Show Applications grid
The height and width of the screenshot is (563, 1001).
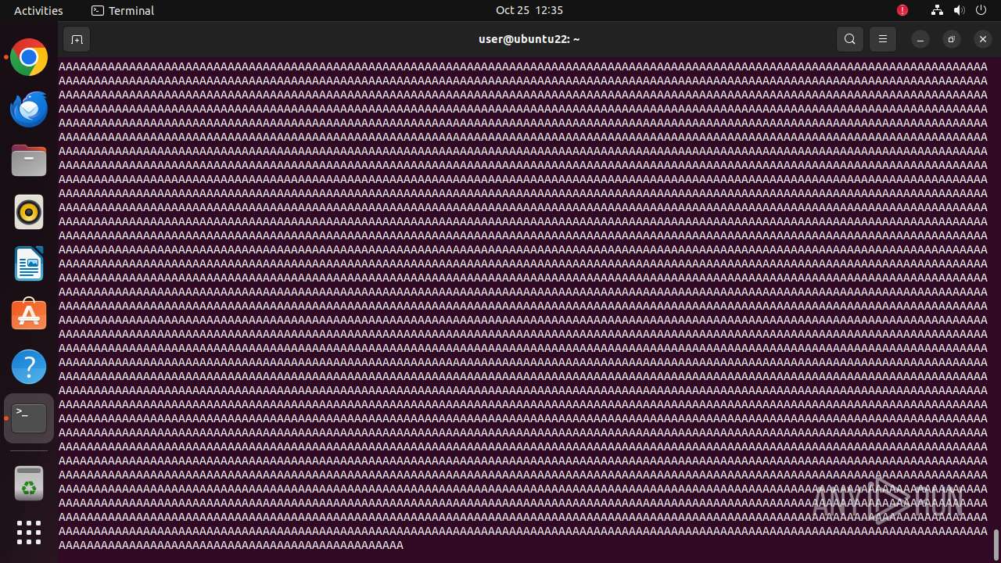point(29,533)
